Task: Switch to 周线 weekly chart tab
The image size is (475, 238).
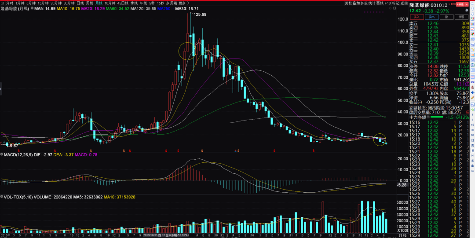Action: tap(89, 3)
